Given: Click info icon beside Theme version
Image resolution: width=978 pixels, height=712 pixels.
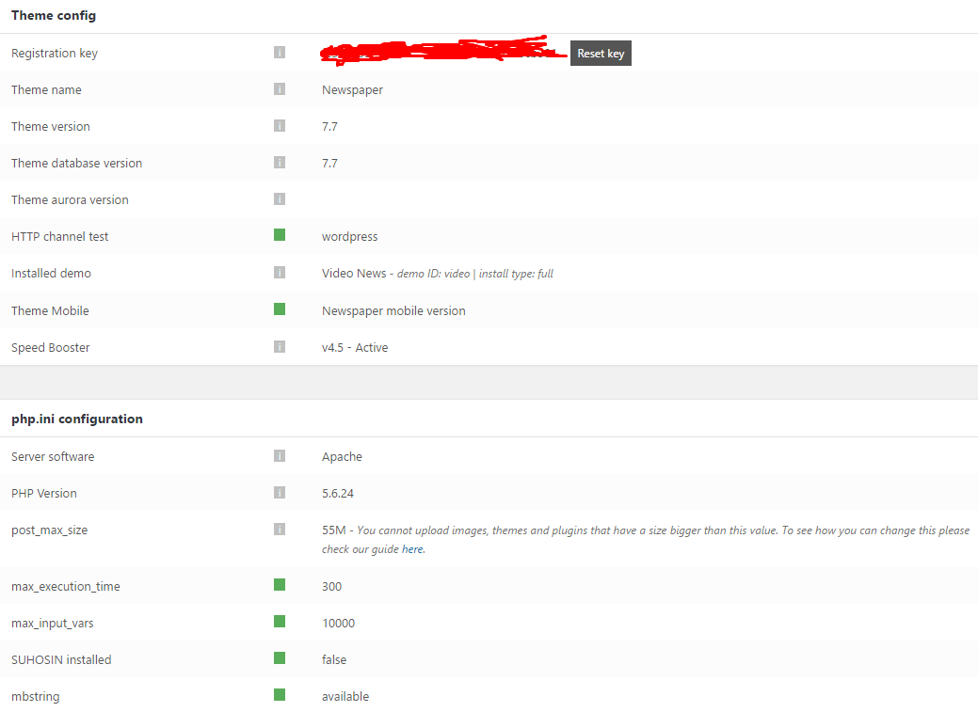Looking at the screenshot, I should pyautogui.click(x=280, y=126).
